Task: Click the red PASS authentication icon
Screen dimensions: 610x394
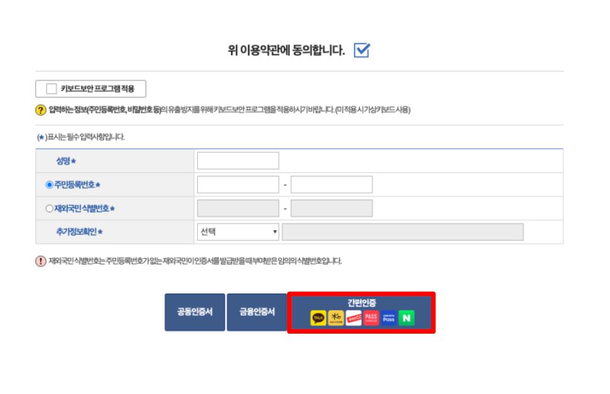Action: point(371,318)
